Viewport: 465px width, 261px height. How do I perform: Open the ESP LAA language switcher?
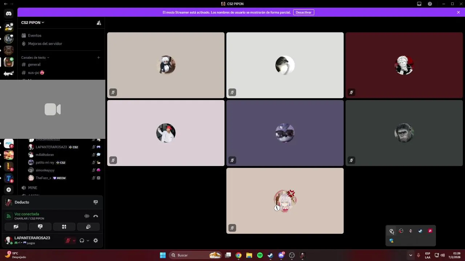point(428,255)
